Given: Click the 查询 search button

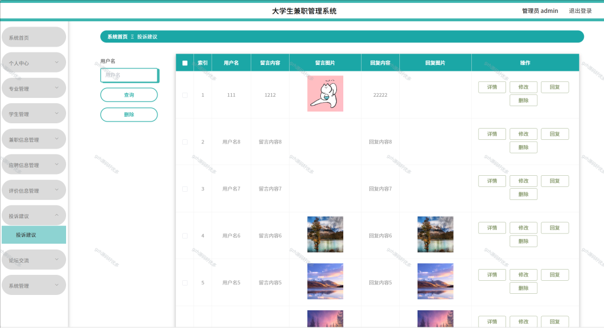Looking at the screenshot, I should point(129,95).
